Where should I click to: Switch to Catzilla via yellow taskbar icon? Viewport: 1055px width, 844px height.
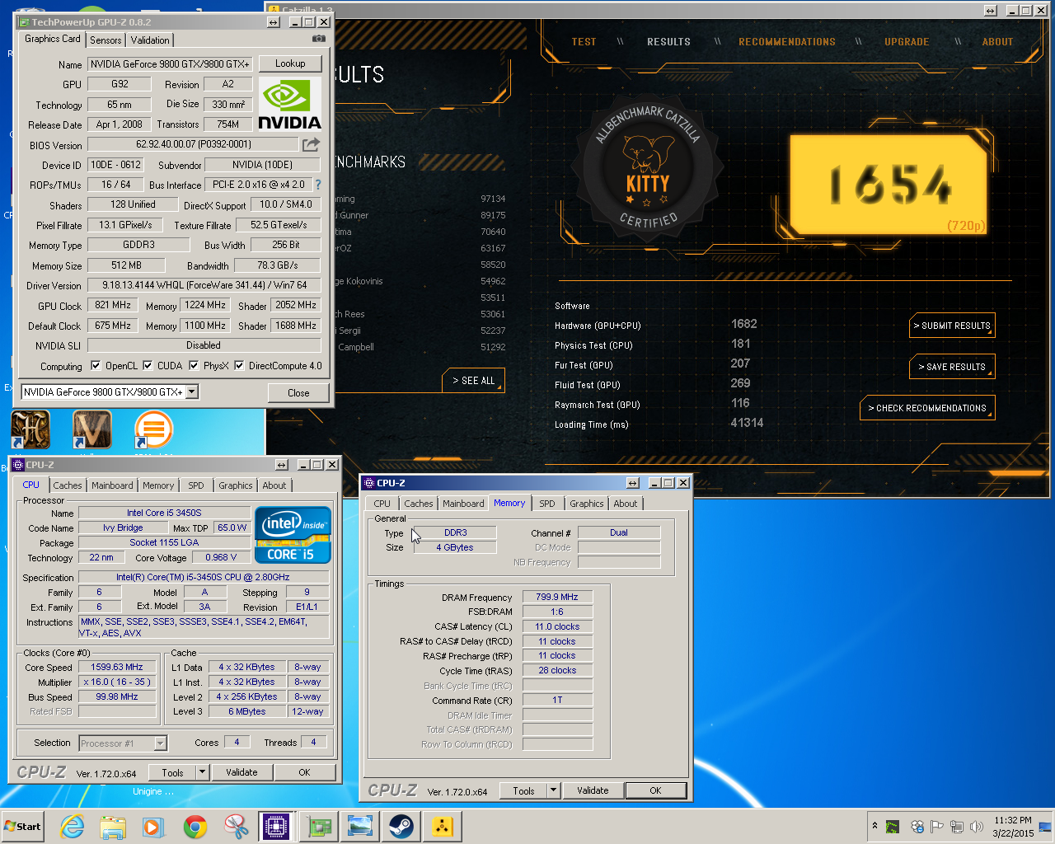tap(443, 827)
